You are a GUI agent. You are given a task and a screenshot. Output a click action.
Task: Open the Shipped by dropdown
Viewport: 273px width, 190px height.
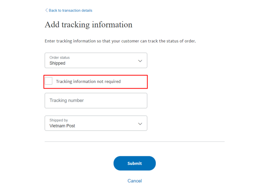click(96, 123)
